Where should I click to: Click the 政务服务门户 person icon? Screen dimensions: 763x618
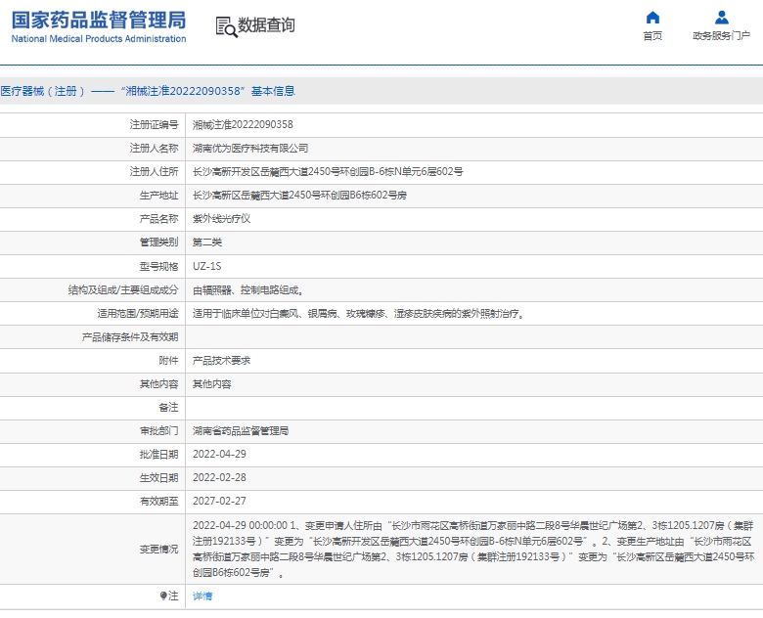point(721,18)
